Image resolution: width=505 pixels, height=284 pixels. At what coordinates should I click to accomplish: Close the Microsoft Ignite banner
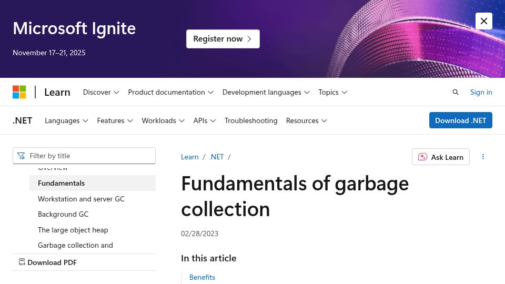point(483,21)
